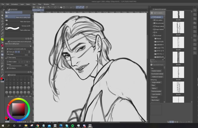This screenshot has height=128, width=198.
Task: Select the Ruler tool
Action: click(x=2, y=66)
